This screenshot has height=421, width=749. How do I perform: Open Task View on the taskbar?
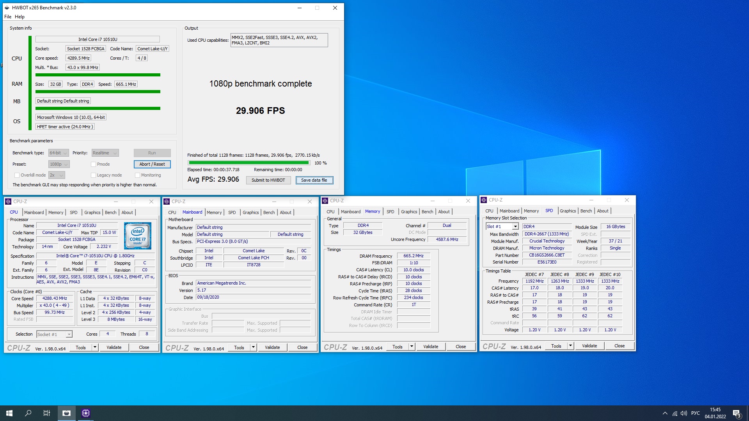47,413
